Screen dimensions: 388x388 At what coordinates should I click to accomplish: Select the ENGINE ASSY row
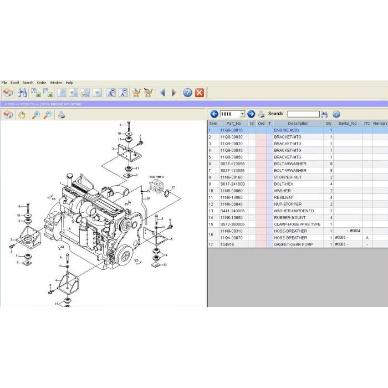298,130
